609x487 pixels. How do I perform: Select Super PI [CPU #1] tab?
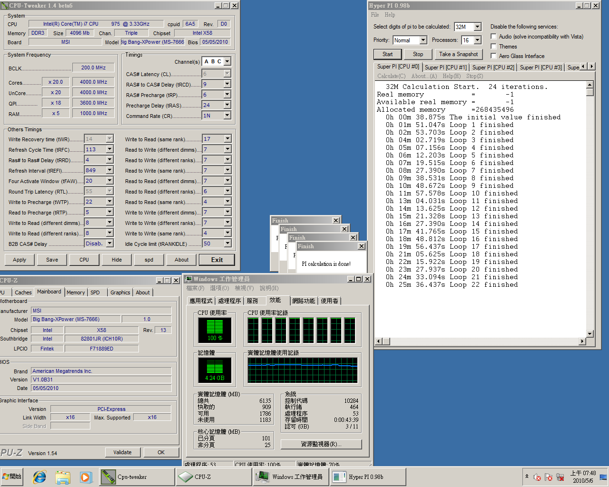[x=446, y=68]
